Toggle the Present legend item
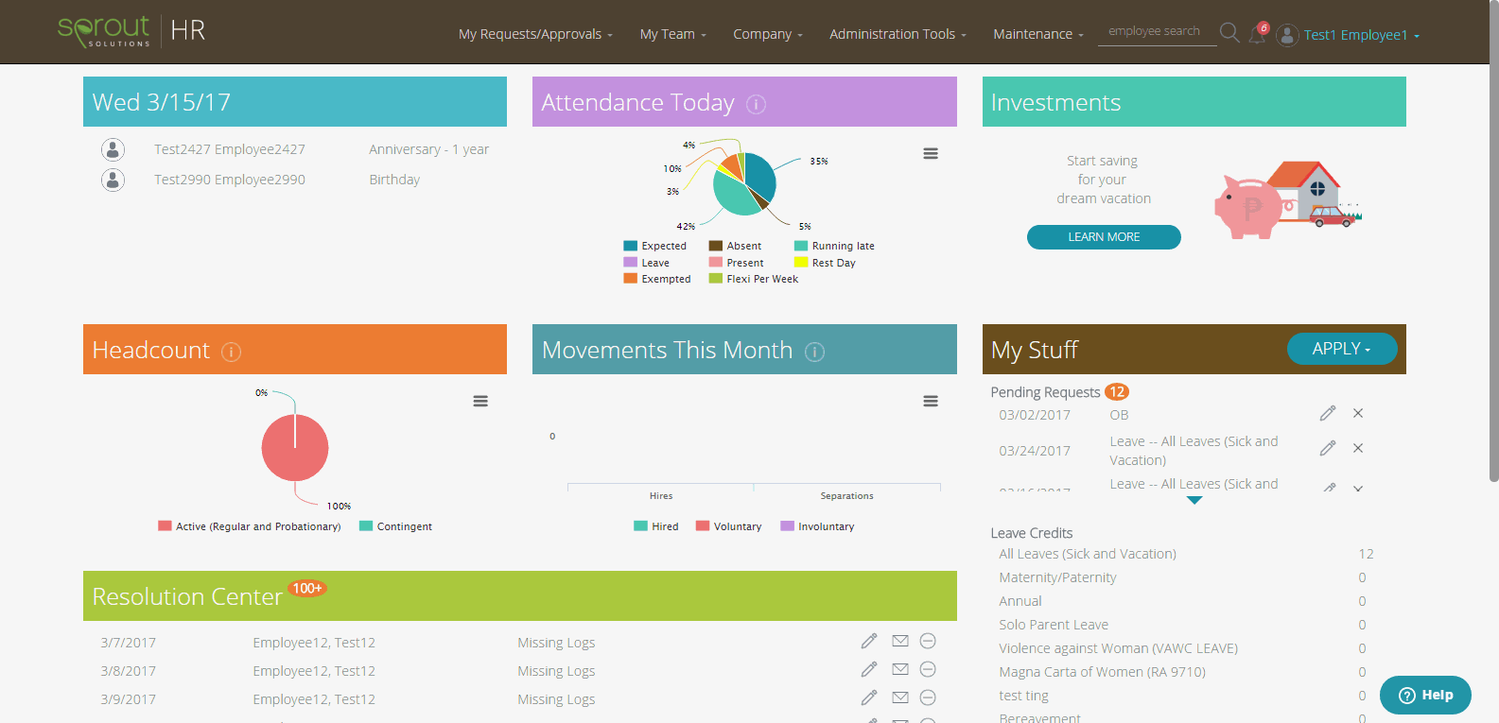The image size is (1499, 723). click(737, 263)
